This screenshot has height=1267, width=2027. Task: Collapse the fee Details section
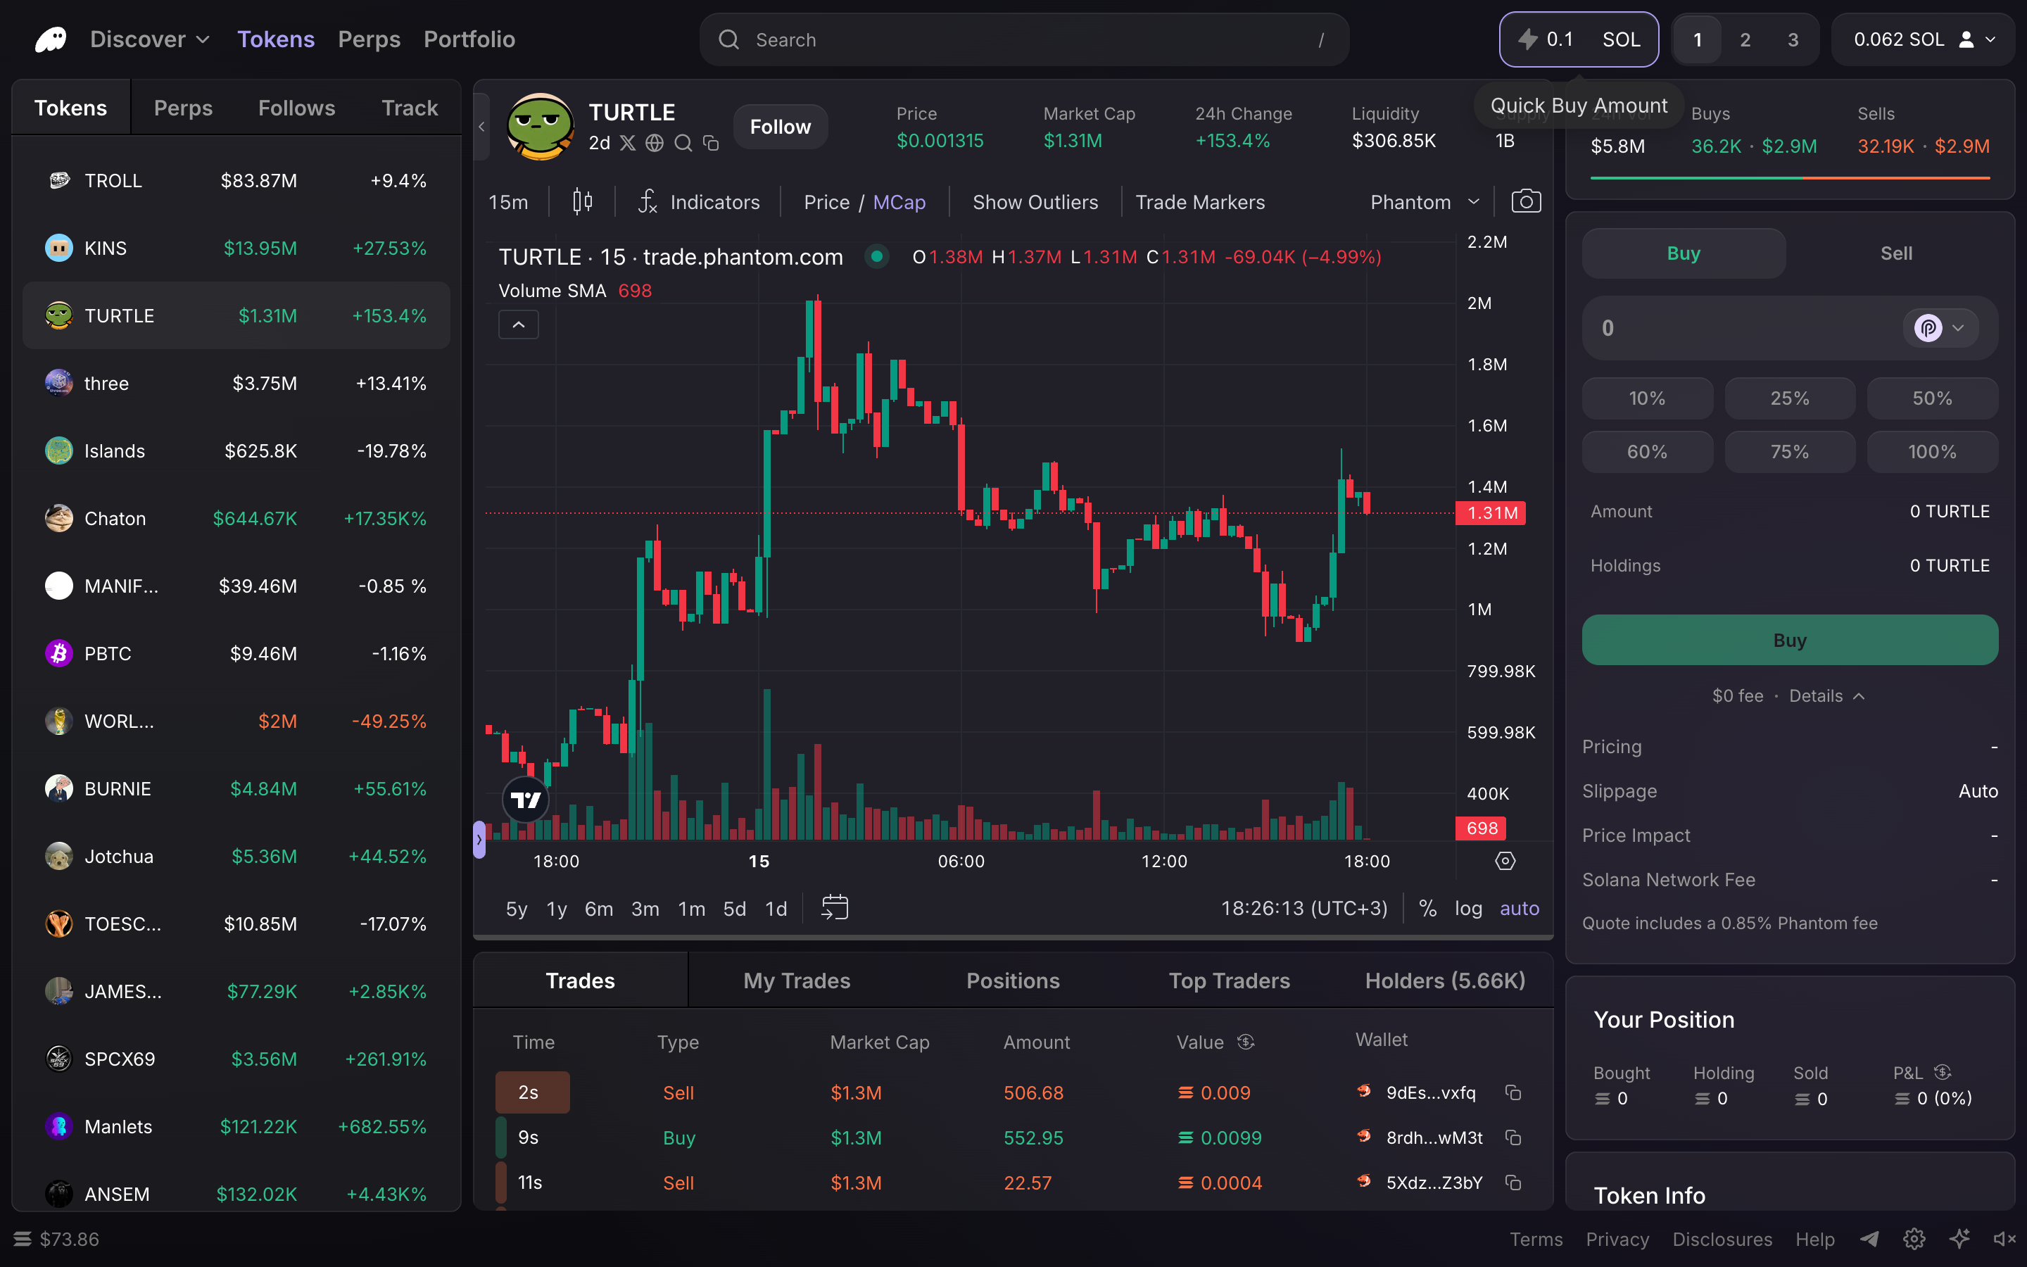click(1827, 695)
